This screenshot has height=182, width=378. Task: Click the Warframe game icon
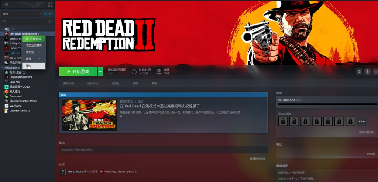pyautogui.click(x=7, y=106)
